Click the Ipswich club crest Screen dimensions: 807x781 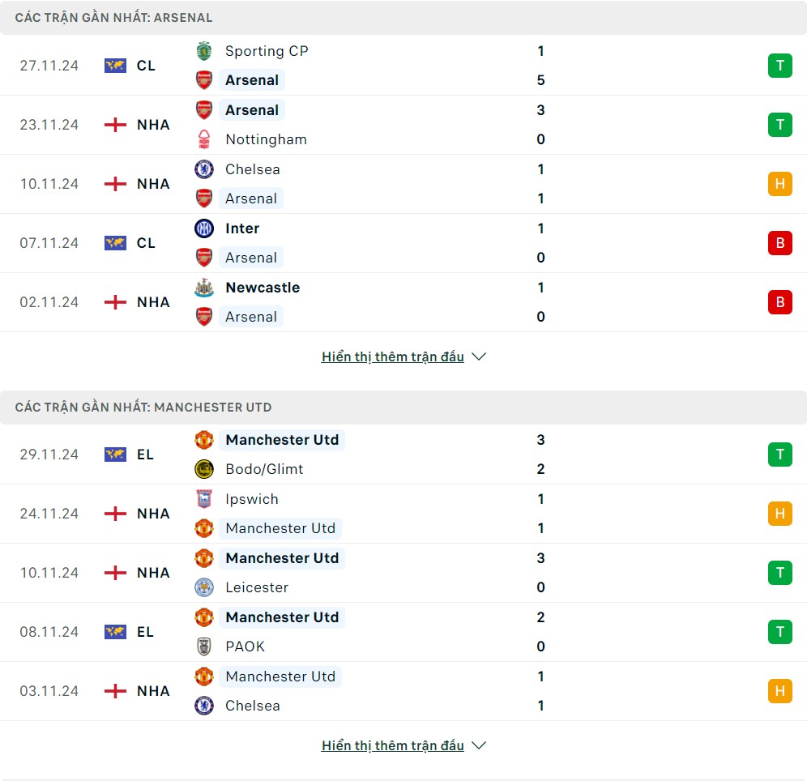pyautogui.click(x=204, y=499)
